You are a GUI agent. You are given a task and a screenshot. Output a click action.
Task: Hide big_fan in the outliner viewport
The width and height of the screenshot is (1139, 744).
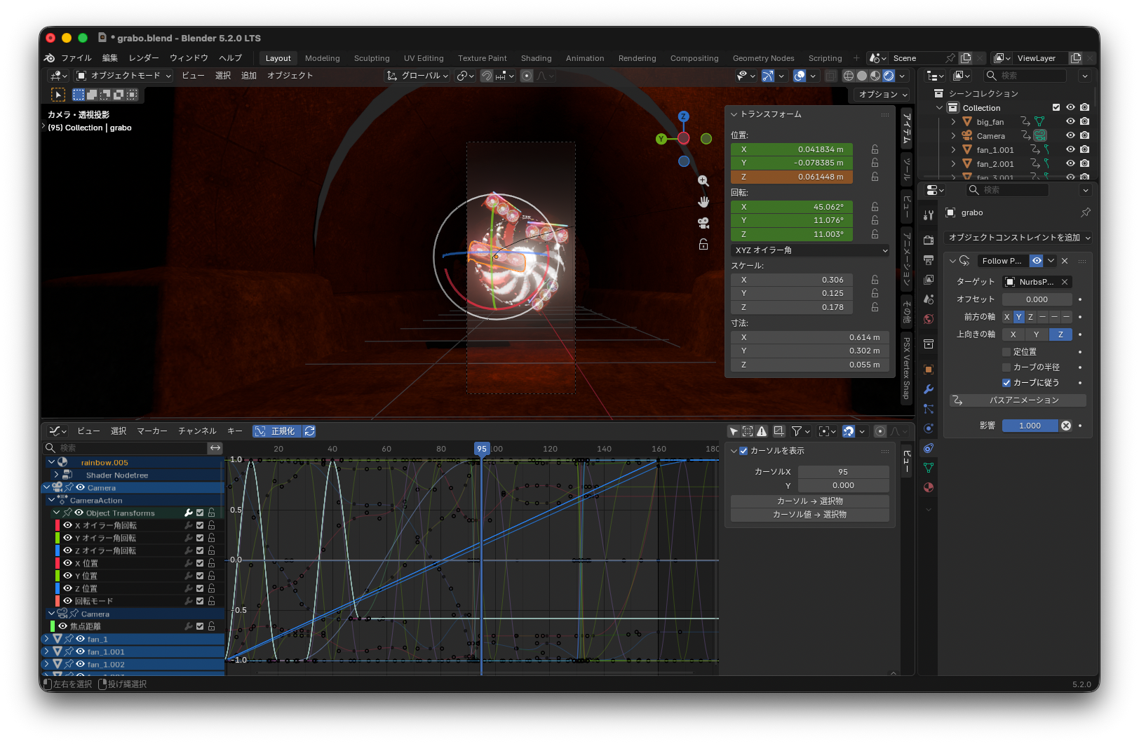[x=1070, y=121]
